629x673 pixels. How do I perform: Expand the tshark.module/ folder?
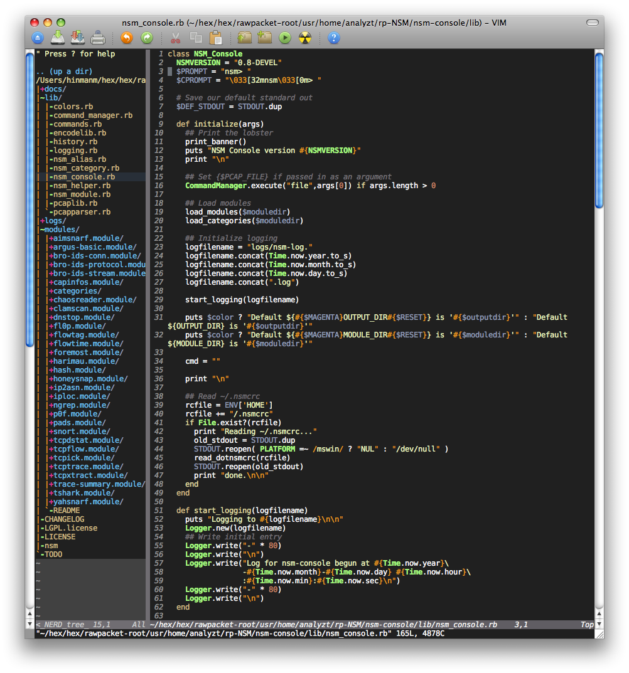coord(82,493)
